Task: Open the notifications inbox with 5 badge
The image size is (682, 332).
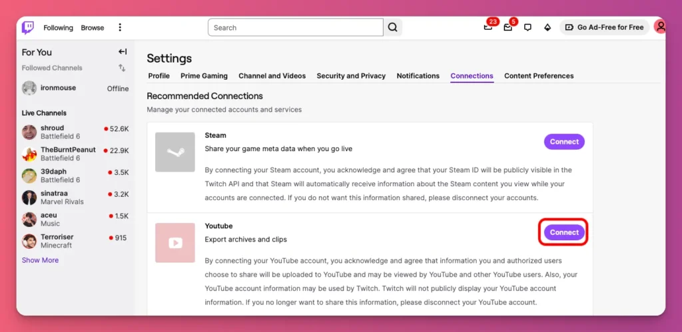Action: click(x=508, y=27)
